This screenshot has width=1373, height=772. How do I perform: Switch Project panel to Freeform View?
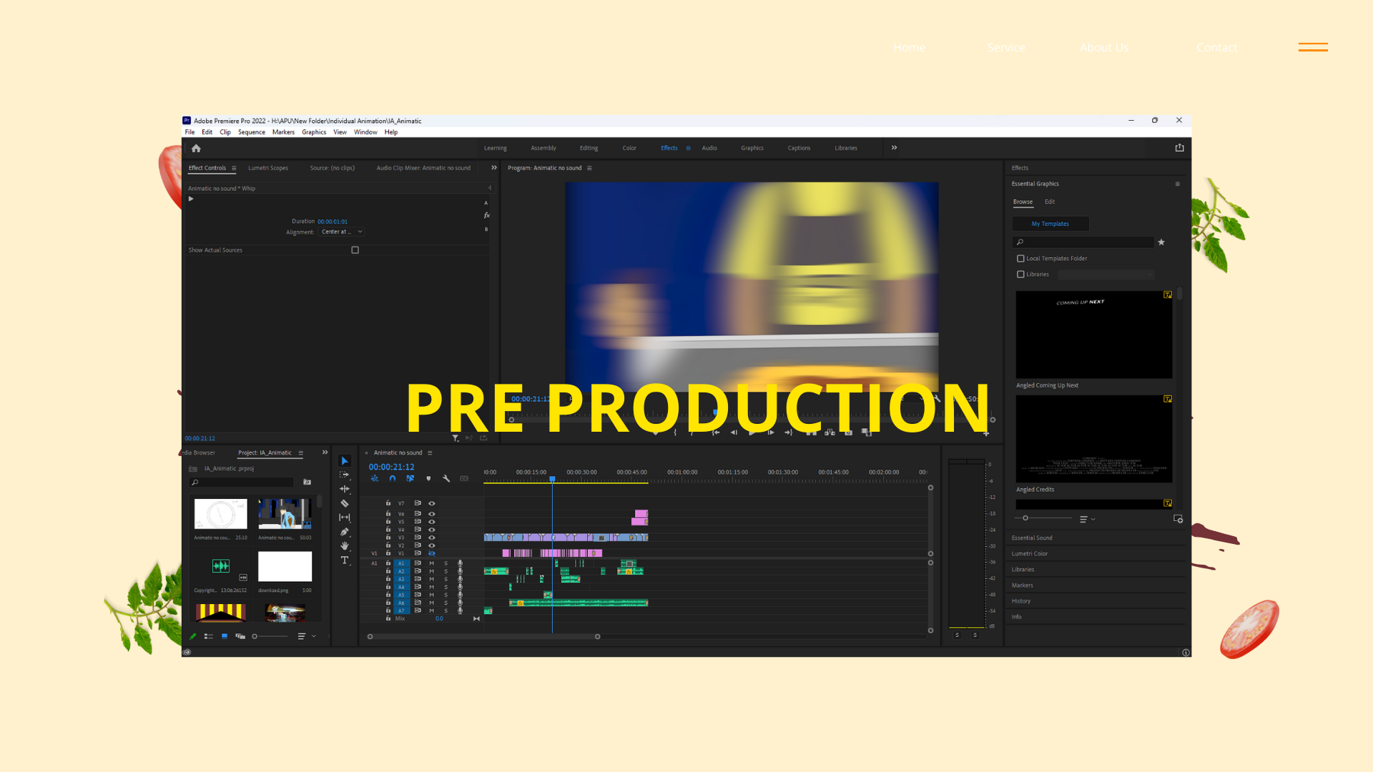coord(240,636)
